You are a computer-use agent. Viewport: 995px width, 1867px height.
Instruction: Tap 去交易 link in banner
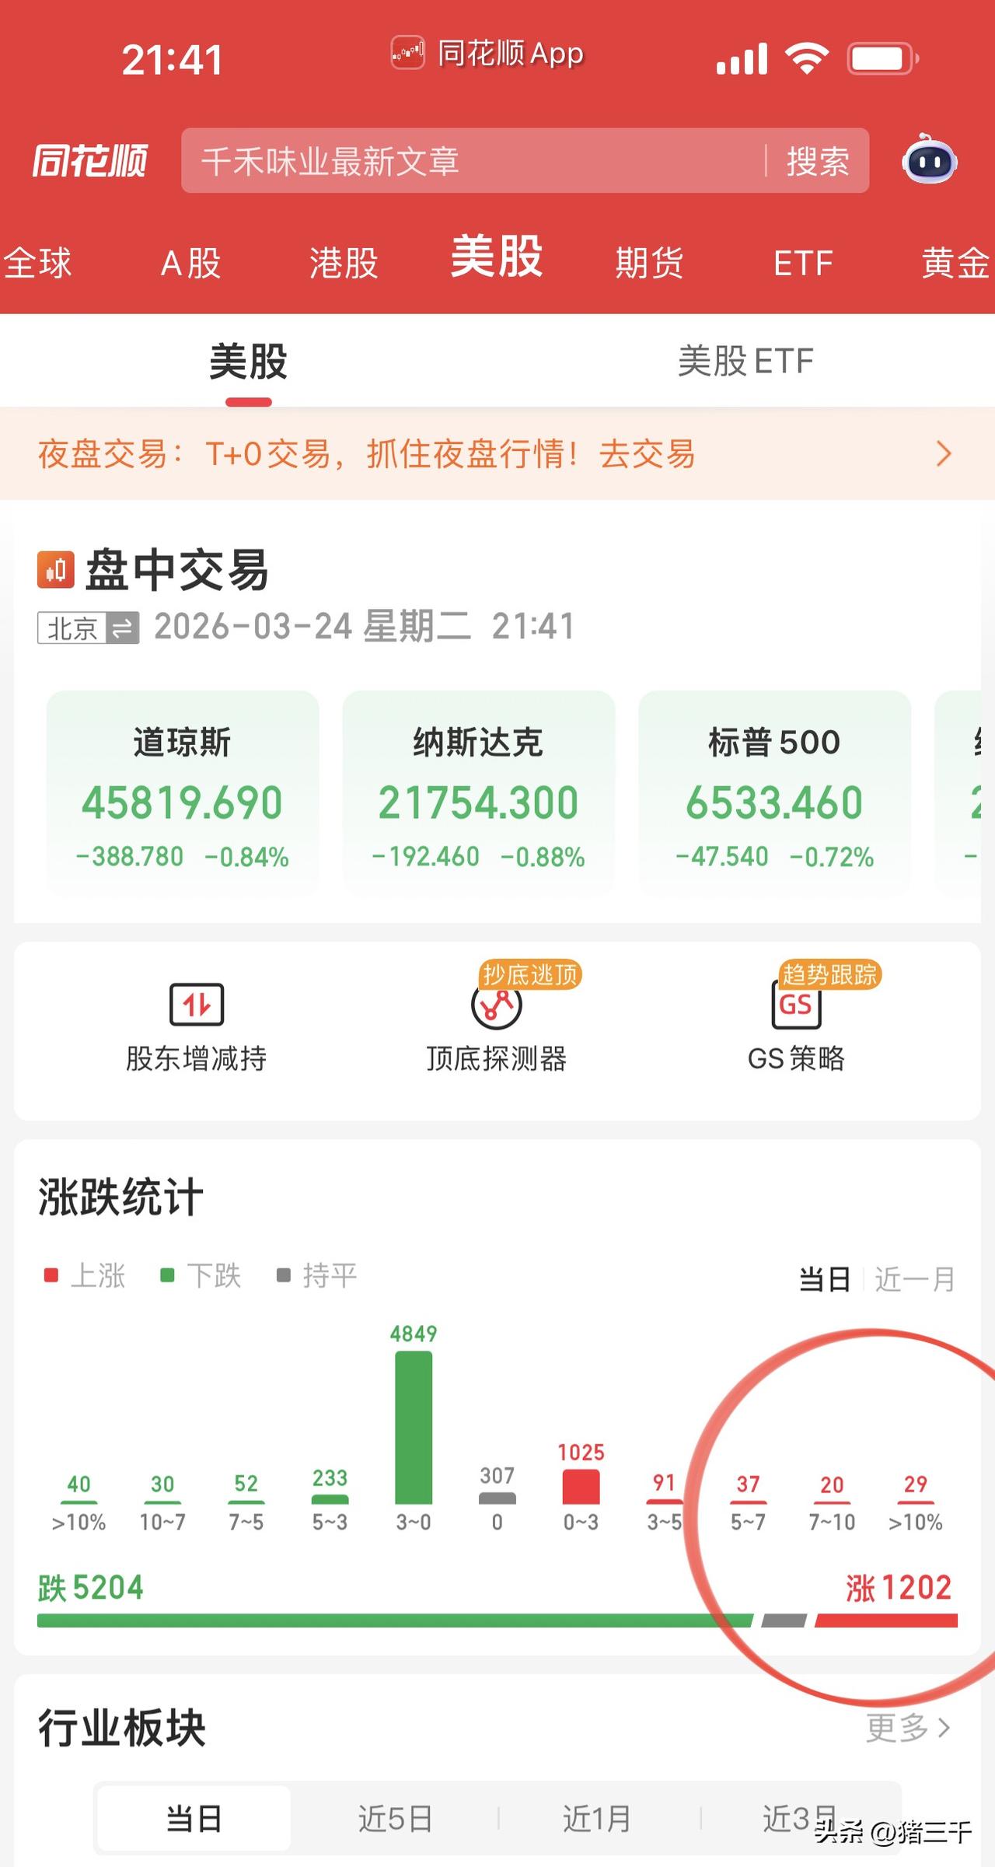click(x=647, y=454)
